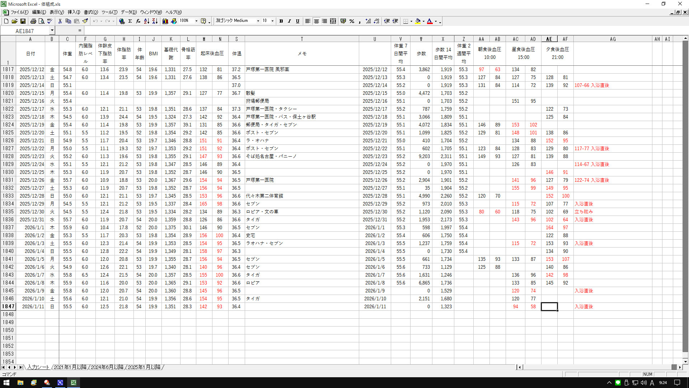689x388 pixels.
Task: Expand the font name dropdown
Action: tap(258, 21)
